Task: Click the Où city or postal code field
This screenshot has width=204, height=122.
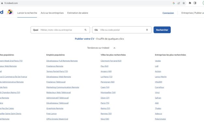Action: tap(122, 30)
